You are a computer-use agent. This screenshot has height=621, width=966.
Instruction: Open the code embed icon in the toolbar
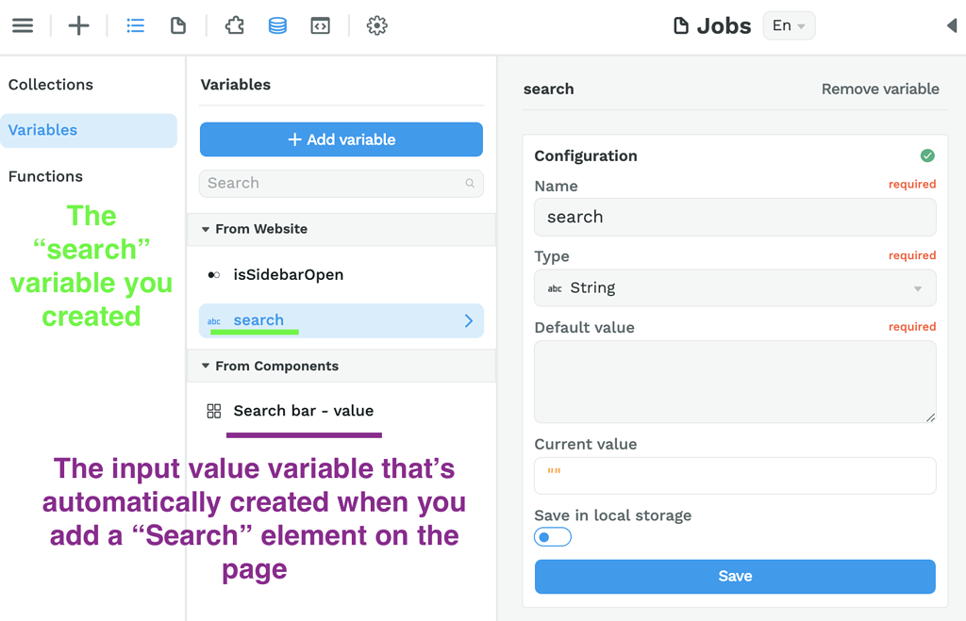(320, 25)
